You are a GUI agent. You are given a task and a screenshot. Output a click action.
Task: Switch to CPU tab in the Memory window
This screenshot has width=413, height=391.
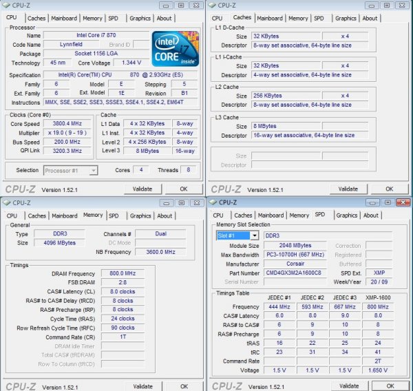12,215
